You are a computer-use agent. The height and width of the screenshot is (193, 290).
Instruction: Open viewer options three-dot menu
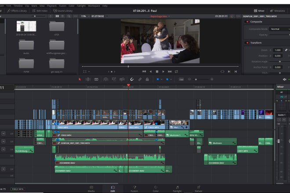click(238, 16)
